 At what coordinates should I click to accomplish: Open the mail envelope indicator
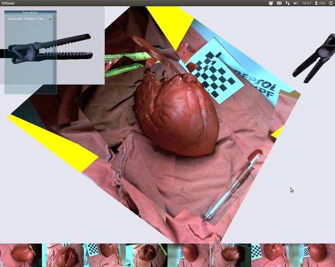pos(279,3)
